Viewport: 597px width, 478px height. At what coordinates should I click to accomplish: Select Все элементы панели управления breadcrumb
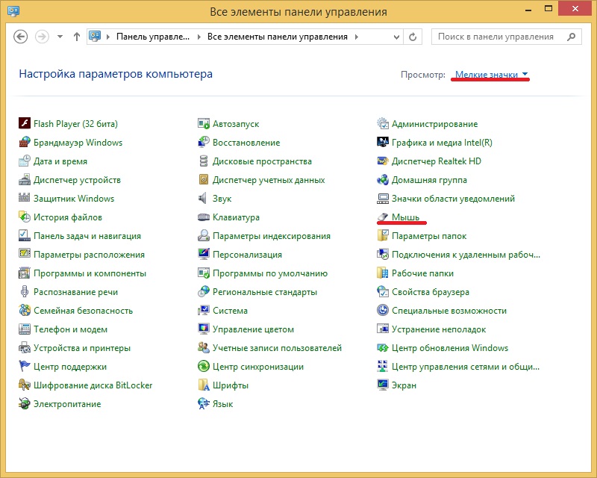pos(278,37)
